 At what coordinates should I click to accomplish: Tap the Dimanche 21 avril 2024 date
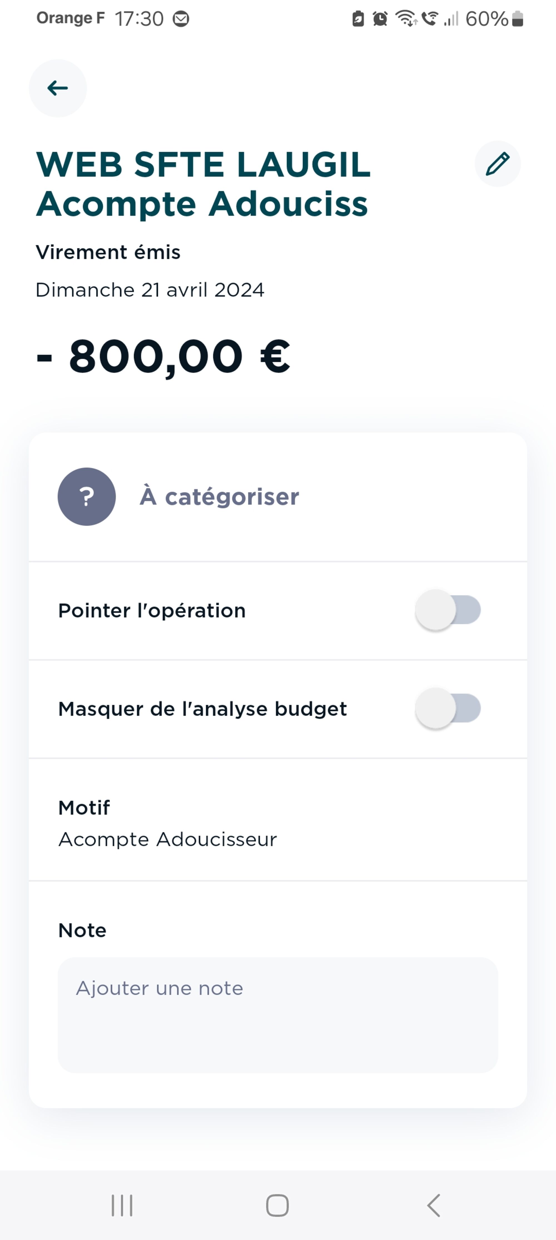click(150, 290)
